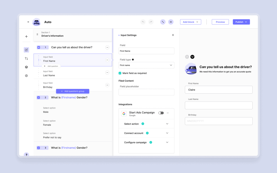
Task: Select the Prefer not to say option
Action: point(73,135)
